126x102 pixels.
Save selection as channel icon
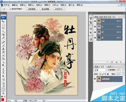tap(112, 62)
